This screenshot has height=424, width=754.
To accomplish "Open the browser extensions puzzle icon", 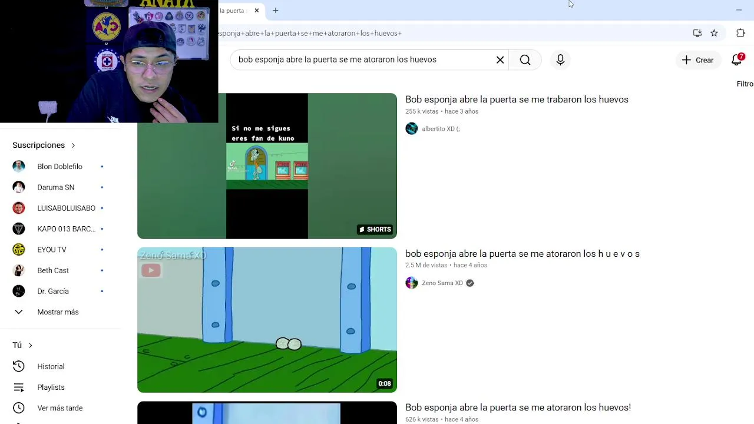I will (x=740, y=33).
